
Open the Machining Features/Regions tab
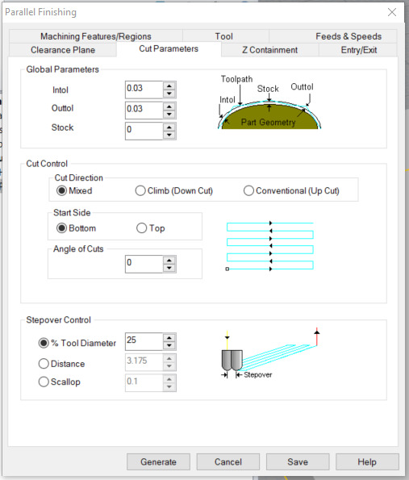click(x=96, y=36)
